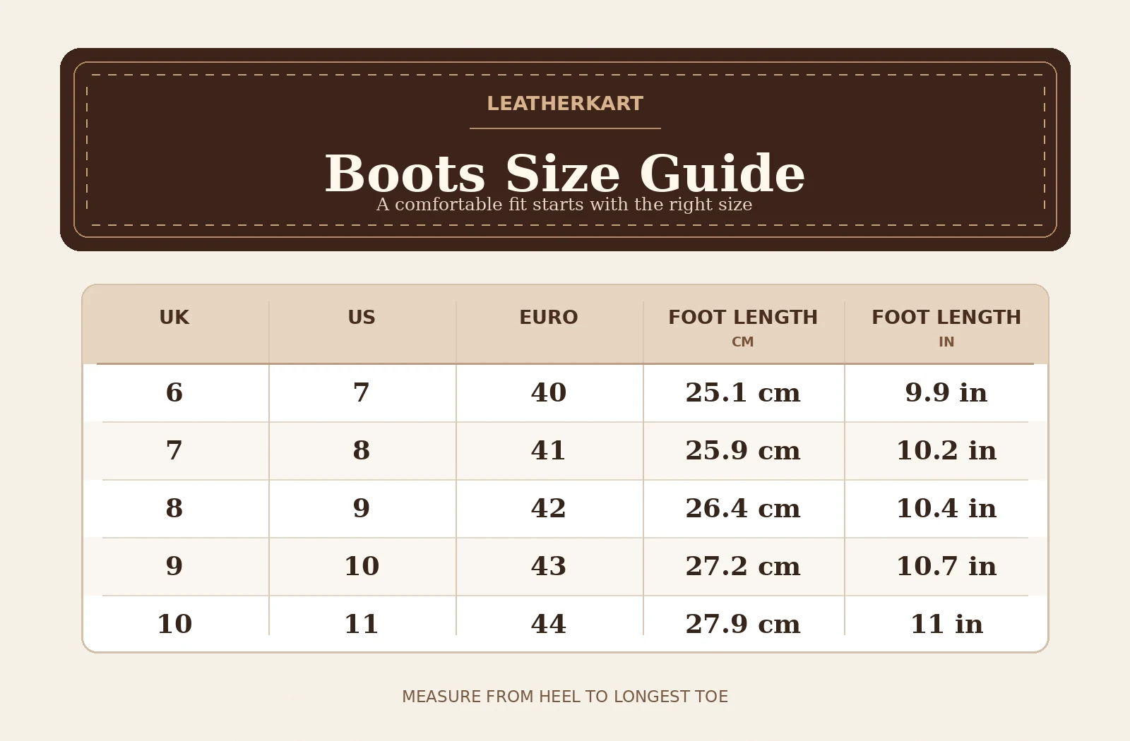Viewport: 1130px width, 741px height.
Task: Select the 25.9 cm foot length
Action: click(743, 450)
